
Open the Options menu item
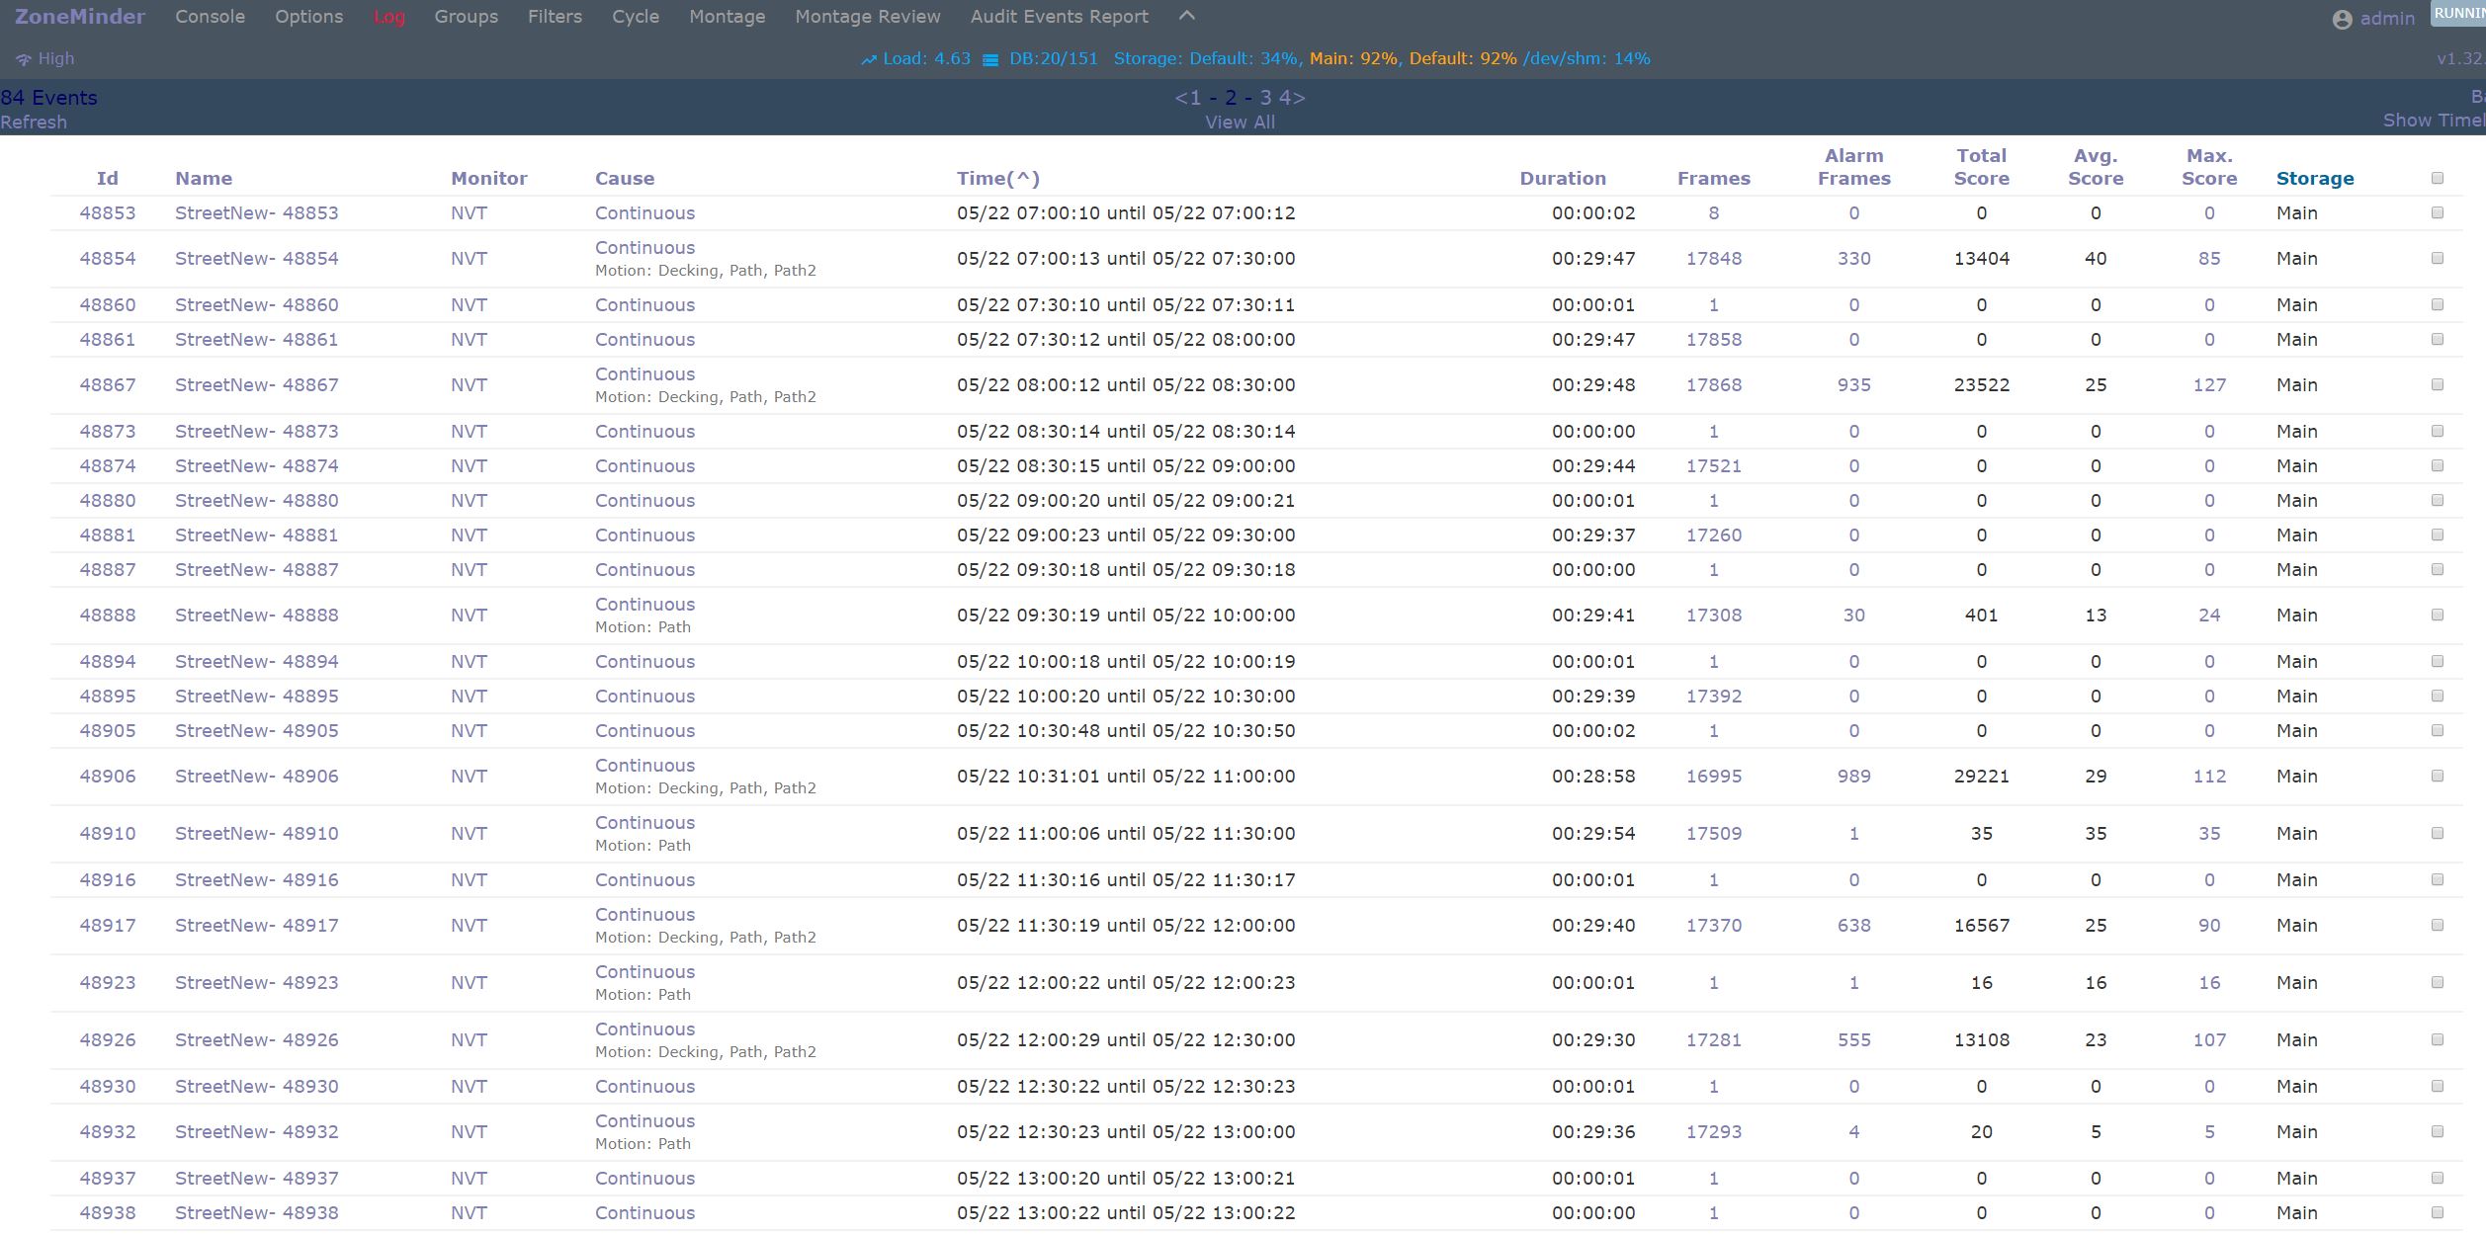tap(309, 17)
